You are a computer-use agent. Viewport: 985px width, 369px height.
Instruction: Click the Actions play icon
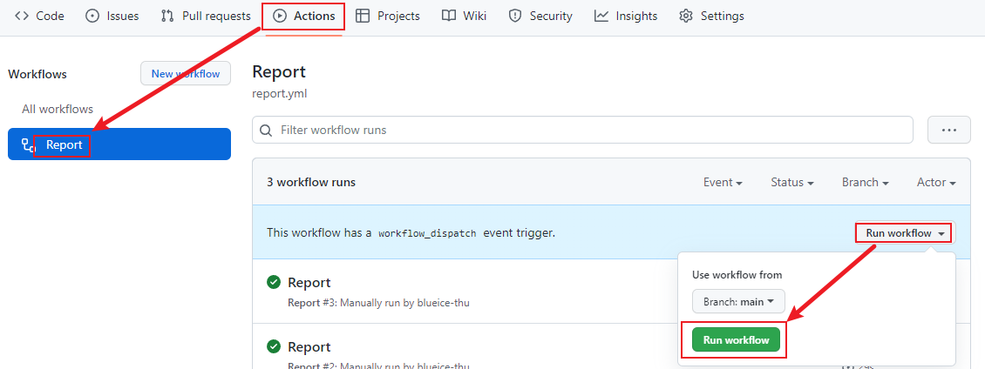(x=280, y=17)
